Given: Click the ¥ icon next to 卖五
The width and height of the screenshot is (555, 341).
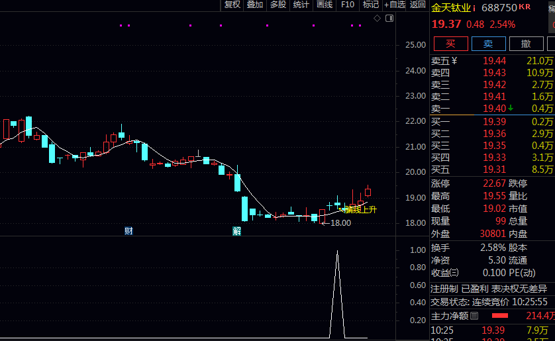Looking at the screenshot, I should click(x=454, y=61).
